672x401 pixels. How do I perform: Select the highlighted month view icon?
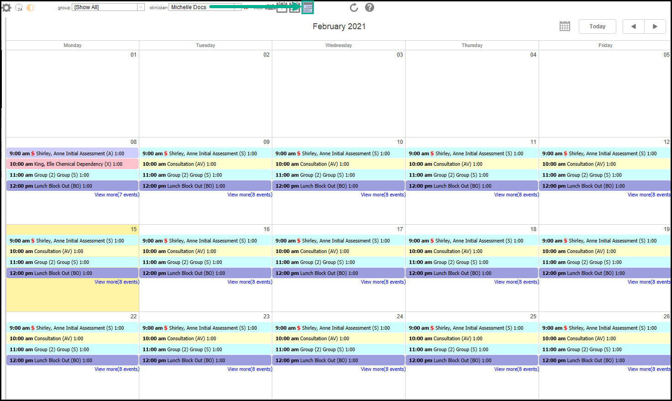pos(307,8)
